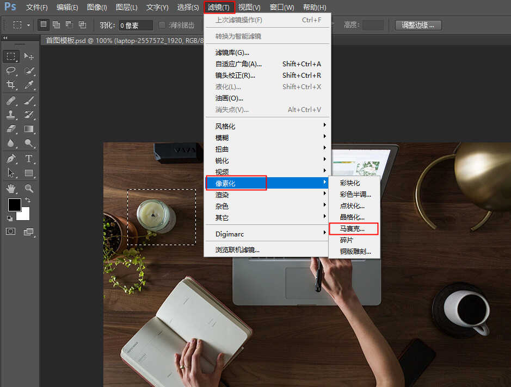Swap foreground and background colors
Image resolution: width=511 pixels, height=387 pixels.
coord(28,201)
